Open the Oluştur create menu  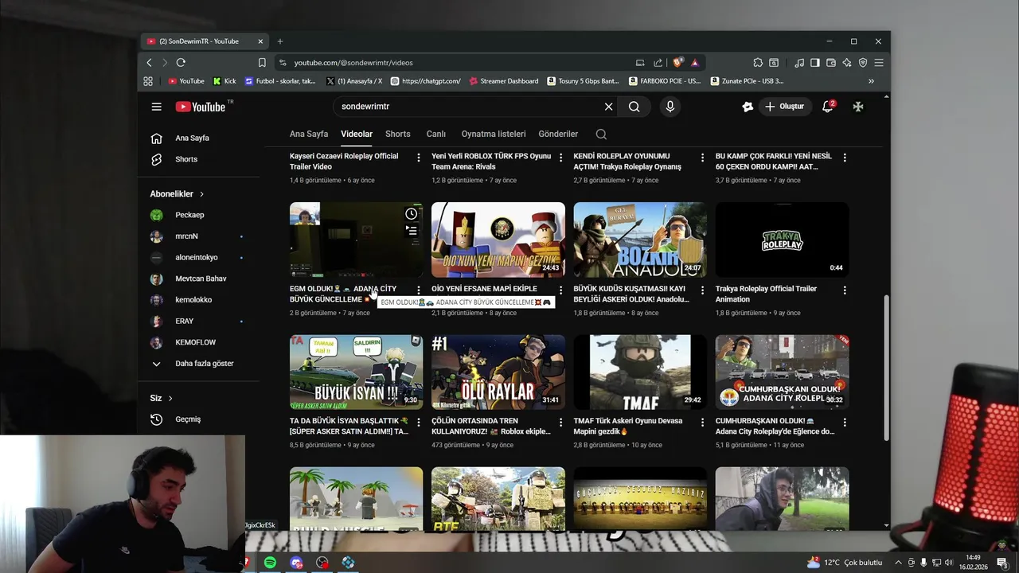pos(784,107)
